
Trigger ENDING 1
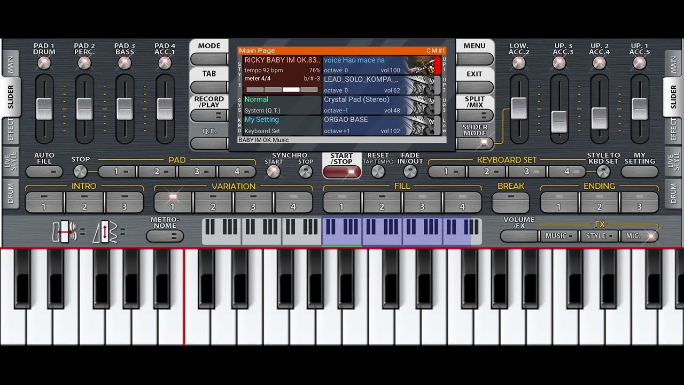(559, 202)
